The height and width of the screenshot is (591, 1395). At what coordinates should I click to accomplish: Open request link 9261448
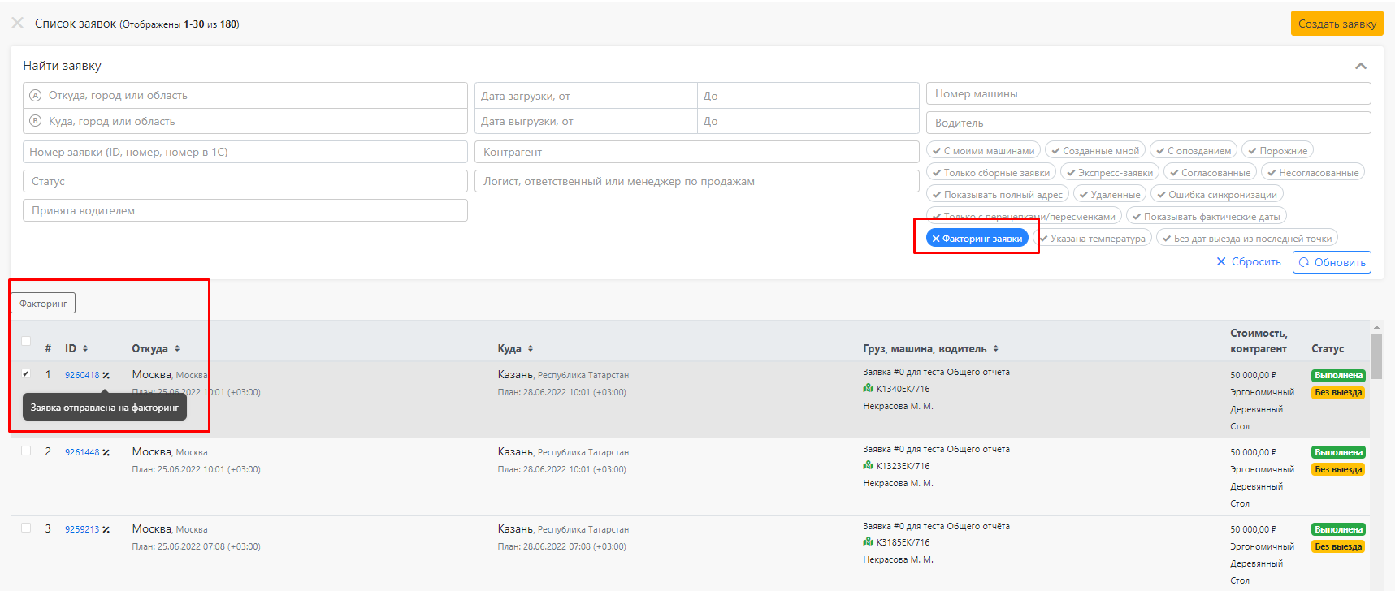pos(82,452)
